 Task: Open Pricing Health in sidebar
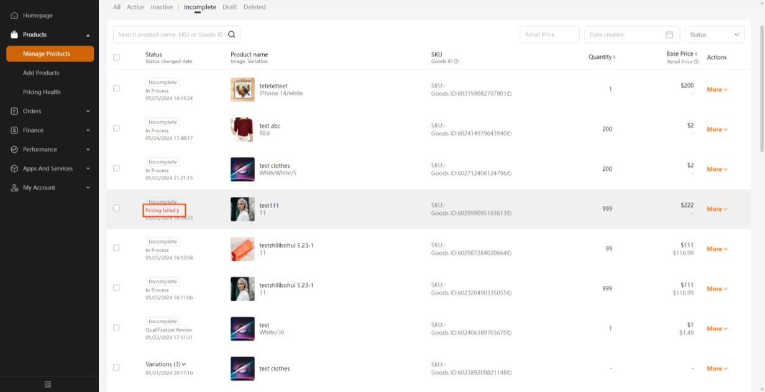pos(42,92)
